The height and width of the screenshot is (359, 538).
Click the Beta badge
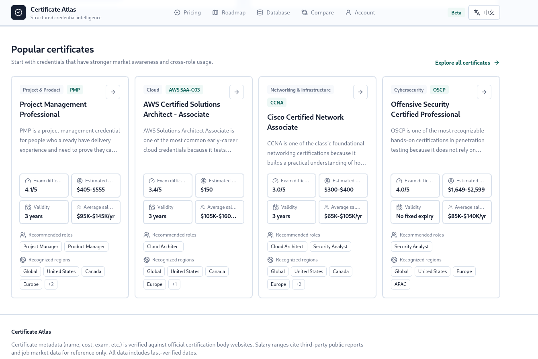coord(456,12)
